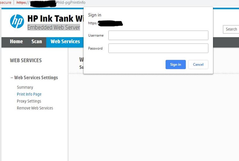Open Remove Web Services link
The width and height of the screenshot is (239, 161).
click(35, 108)
